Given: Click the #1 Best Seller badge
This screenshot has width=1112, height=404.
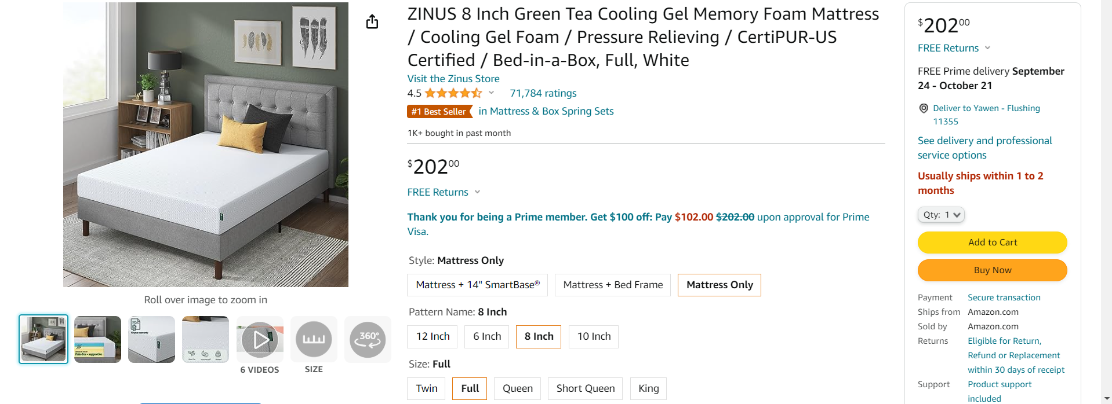Looking at the screenshot, I should (x=439, y=111).
